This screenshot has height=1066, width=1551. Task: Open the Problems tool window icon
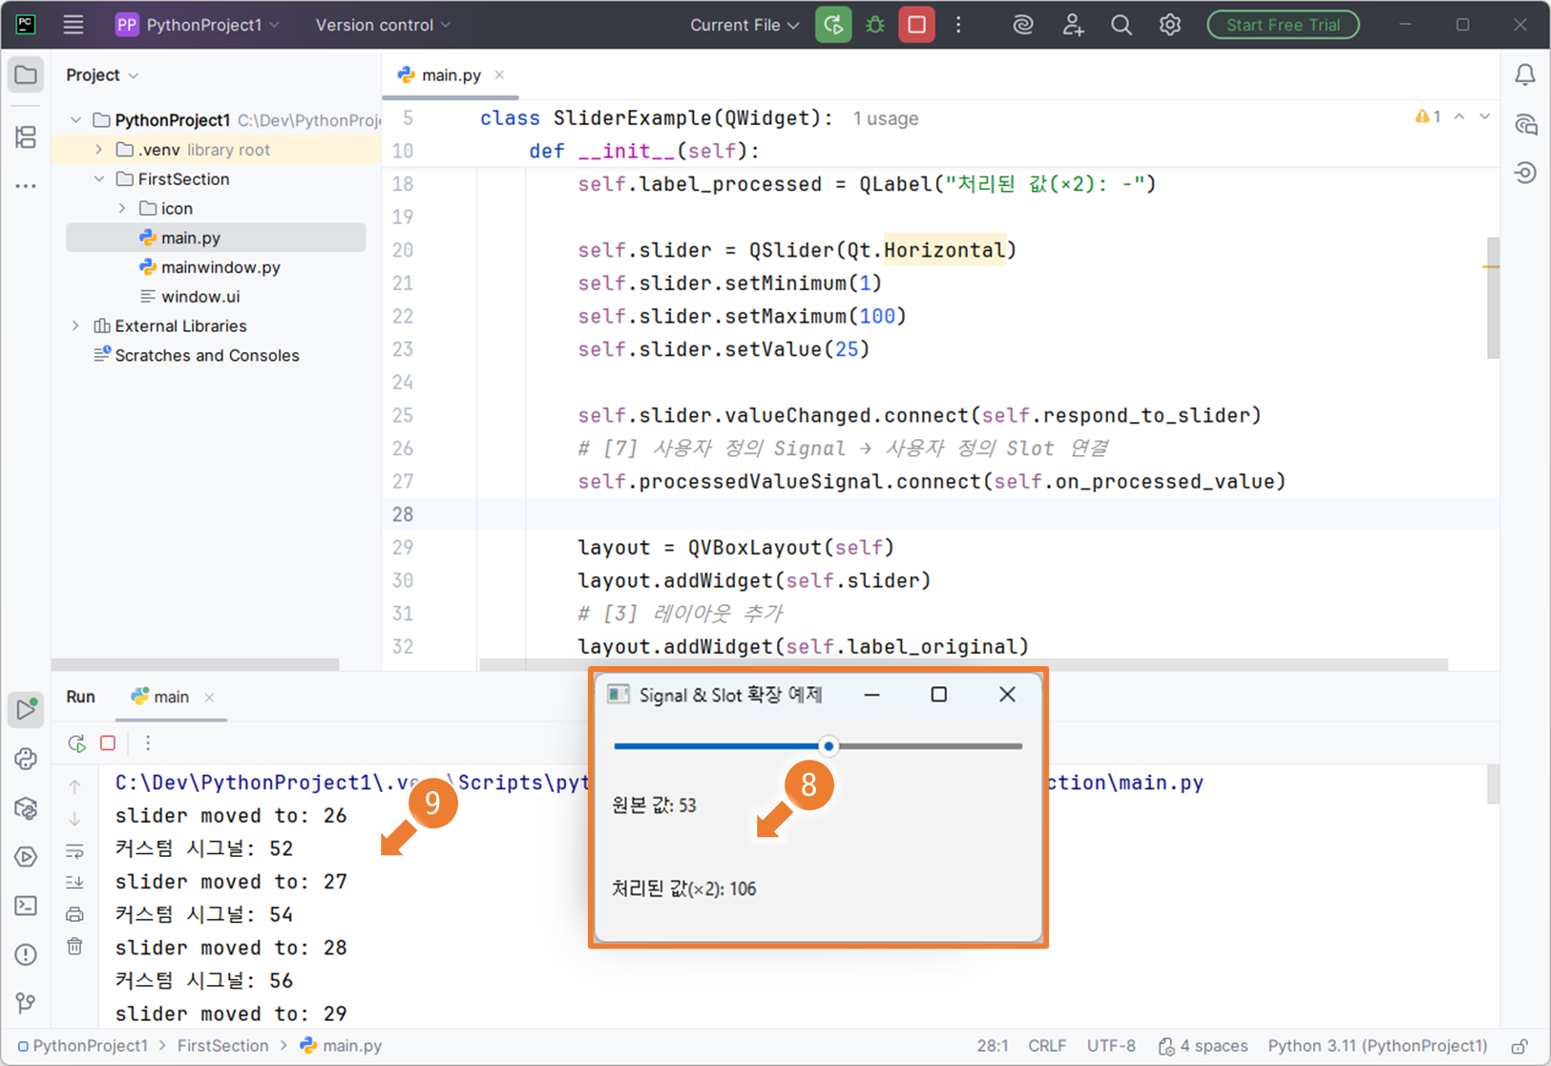26,954
